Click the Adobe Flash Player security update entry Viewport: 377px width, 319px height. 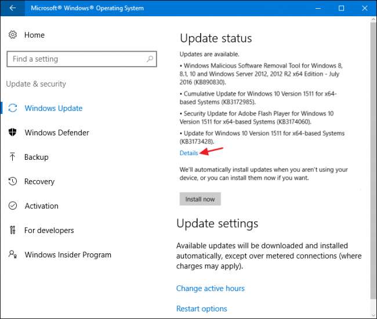click(x=256, y=117)
